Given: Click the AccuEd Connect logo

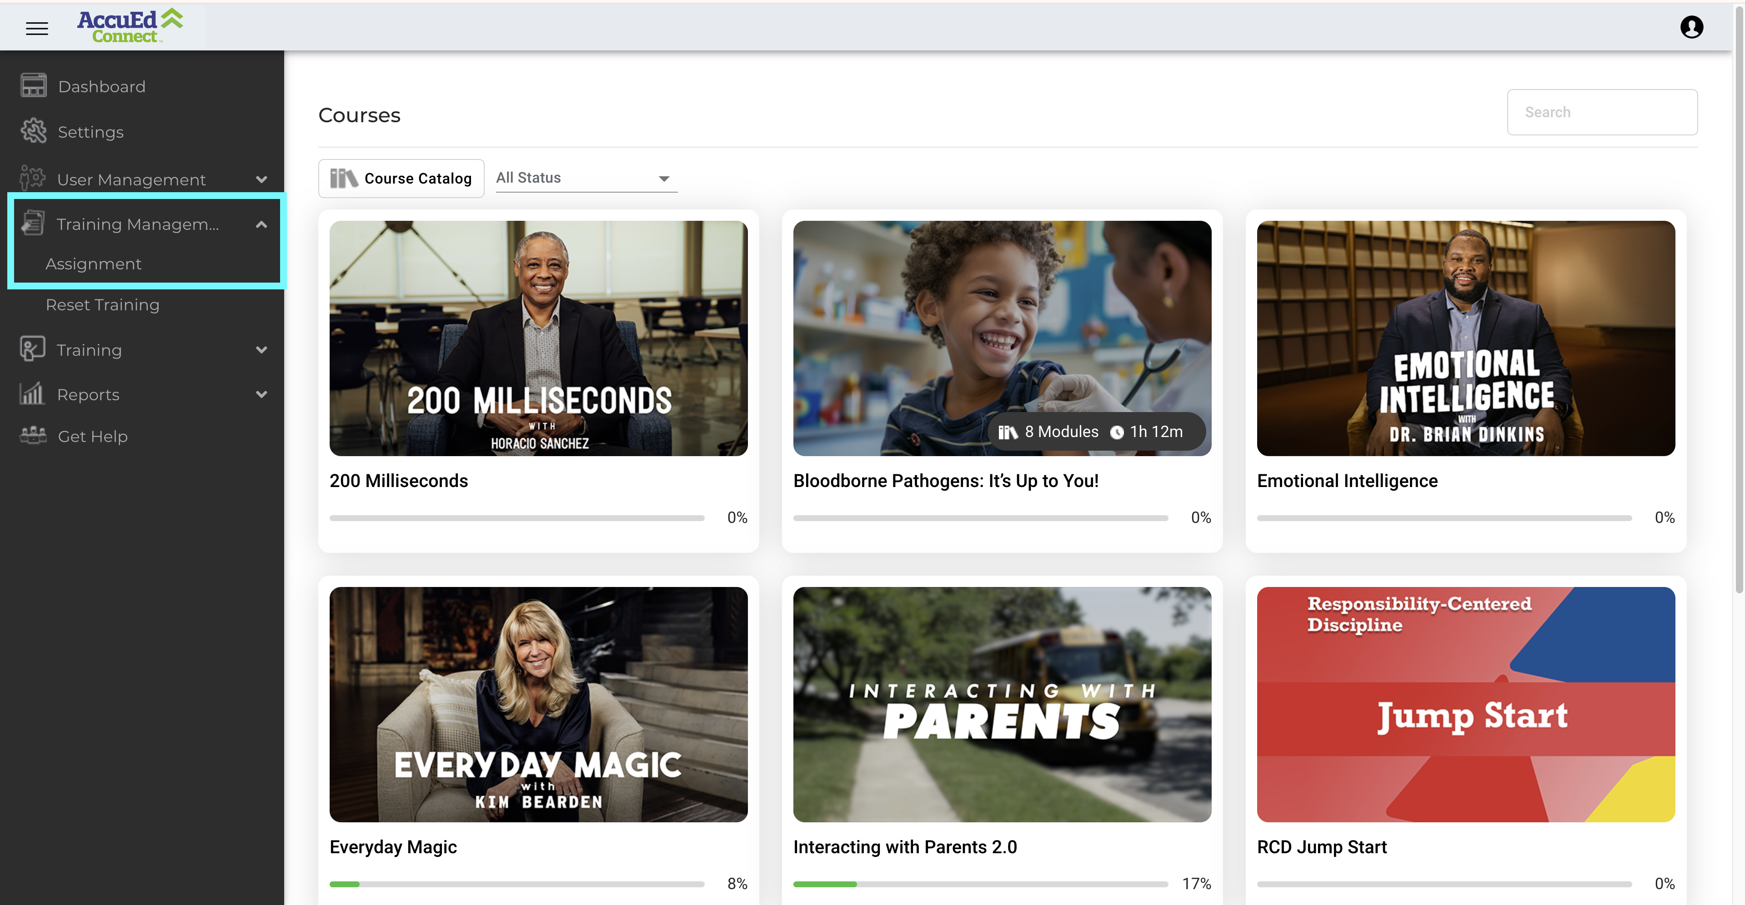Looking at the screenshot, I should point(130,27).
